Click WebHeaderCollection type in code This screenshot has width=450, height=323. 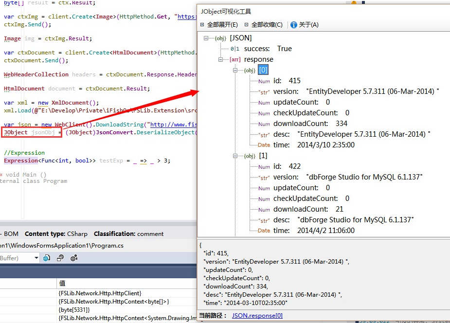point(36,74)
